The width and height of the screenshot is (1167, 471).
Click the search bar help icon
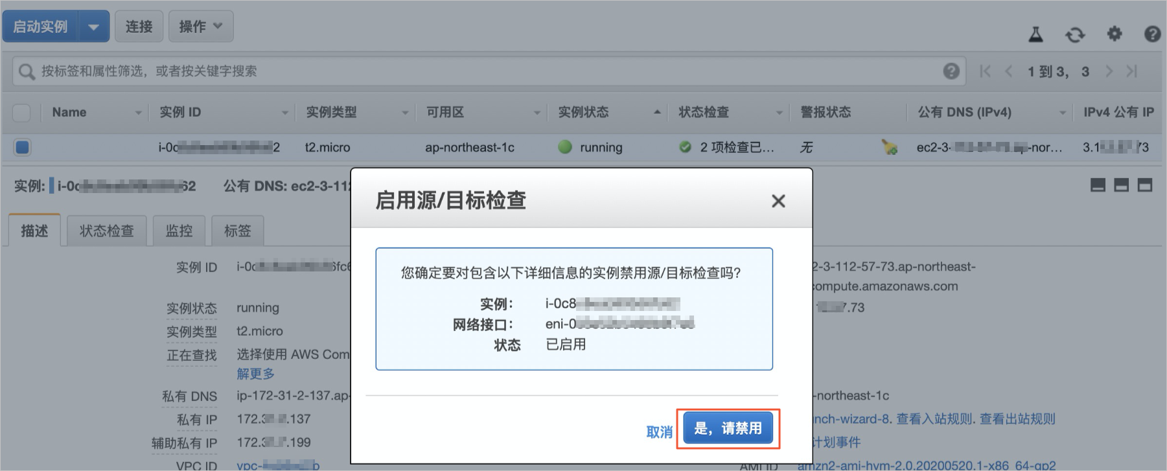[951, 71]
